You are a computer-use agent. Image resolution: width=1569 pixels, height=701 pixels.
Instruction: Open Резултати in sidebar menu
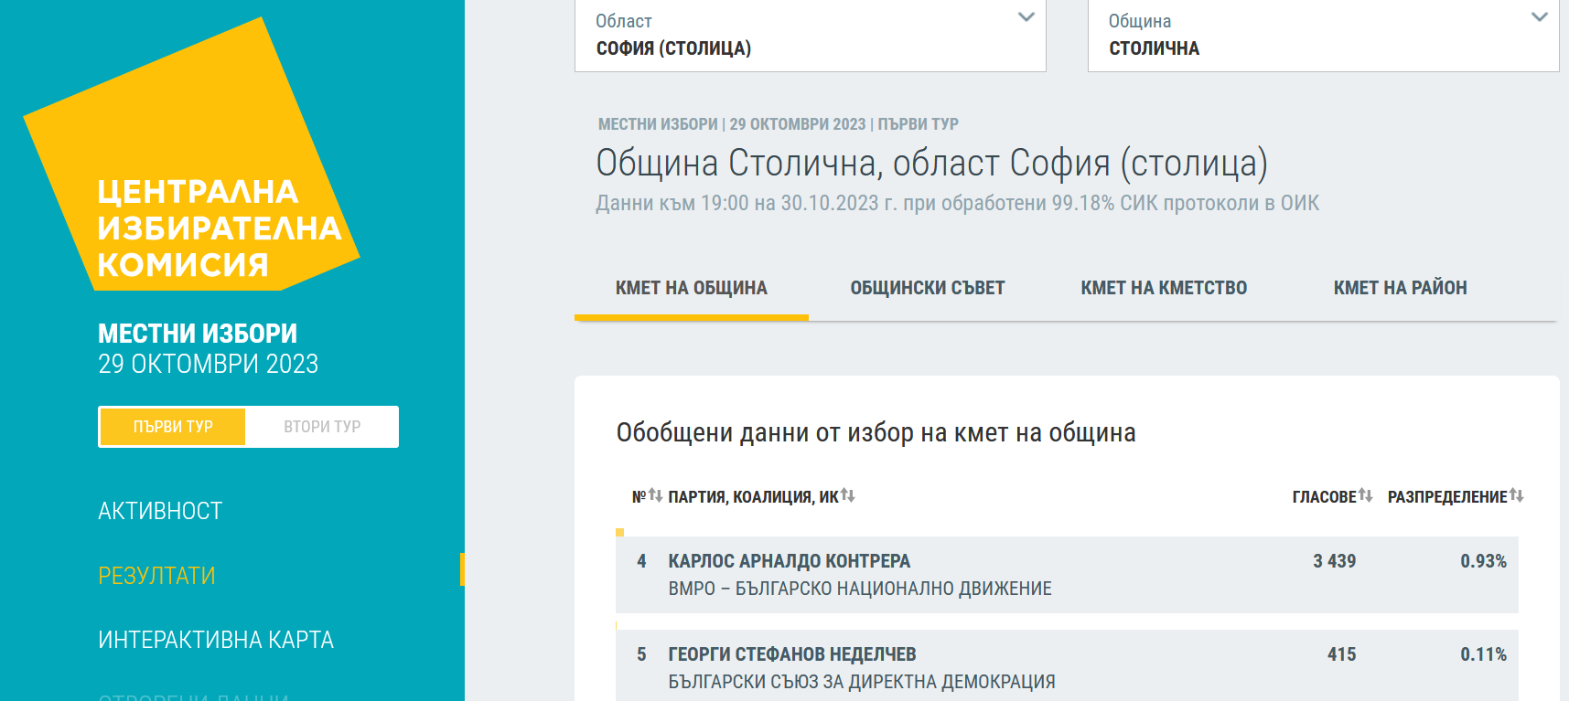click(156, 576)
